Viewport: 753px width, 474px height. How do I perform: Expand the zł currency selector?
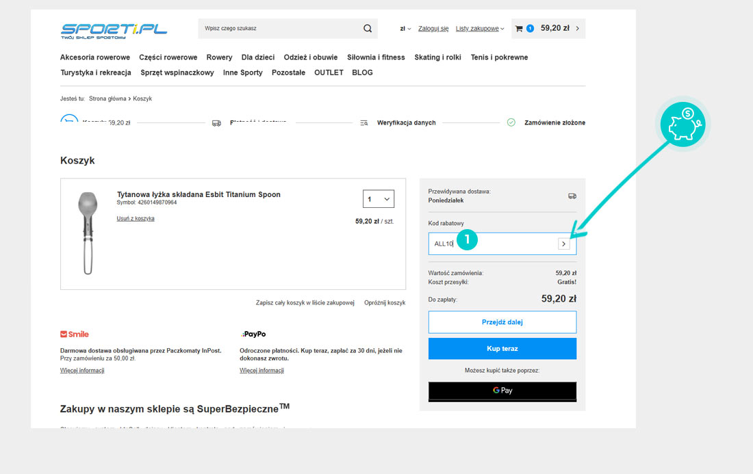(405, 29)
